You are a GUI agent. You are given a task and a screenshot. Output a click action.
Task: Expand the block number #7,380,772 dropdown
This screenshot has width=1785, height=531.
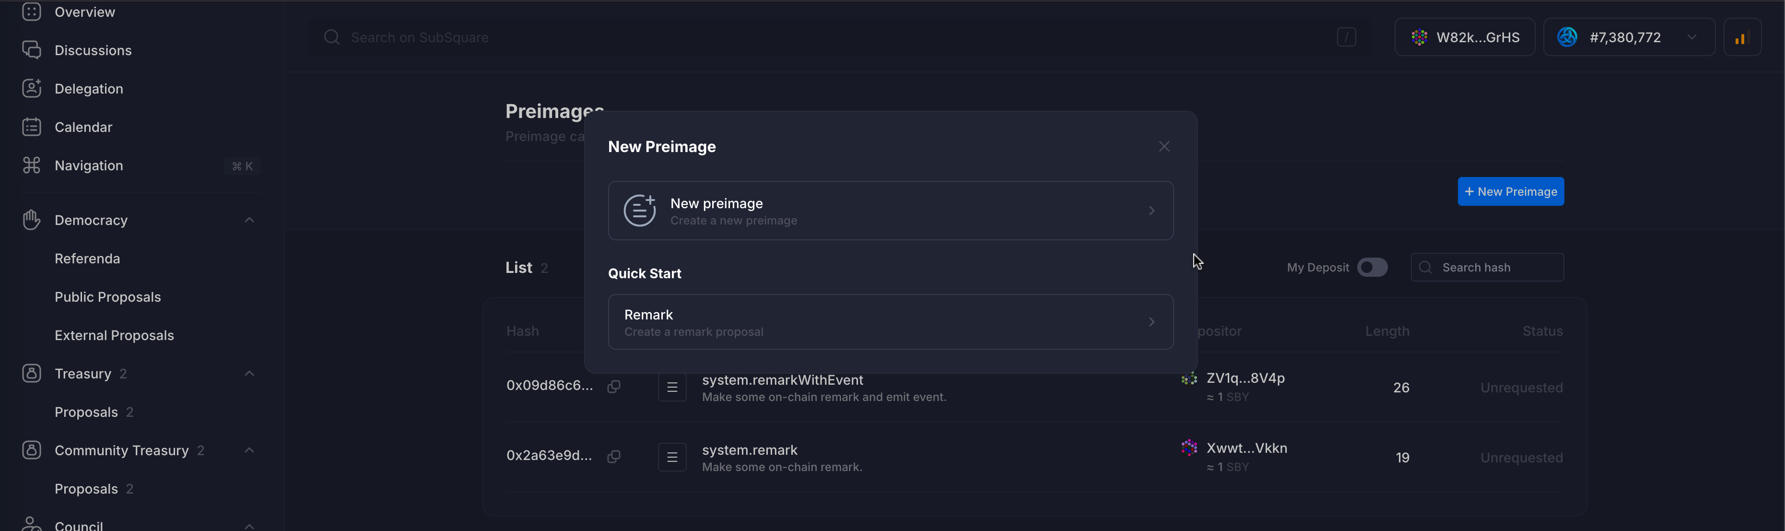[1693, 37]
